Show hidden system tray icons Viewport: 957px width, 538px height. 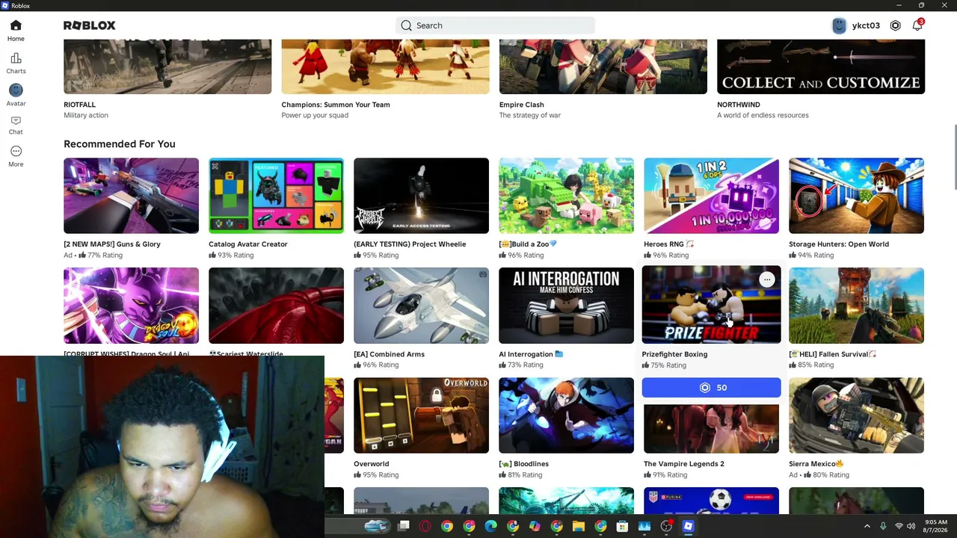tap(867, 527)
